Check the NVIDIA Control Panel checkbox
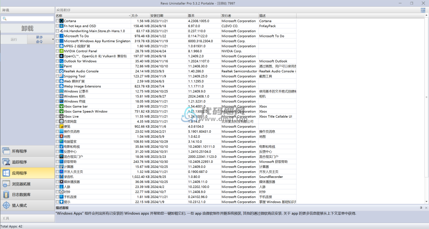429x229 pixels. (57, 51)
